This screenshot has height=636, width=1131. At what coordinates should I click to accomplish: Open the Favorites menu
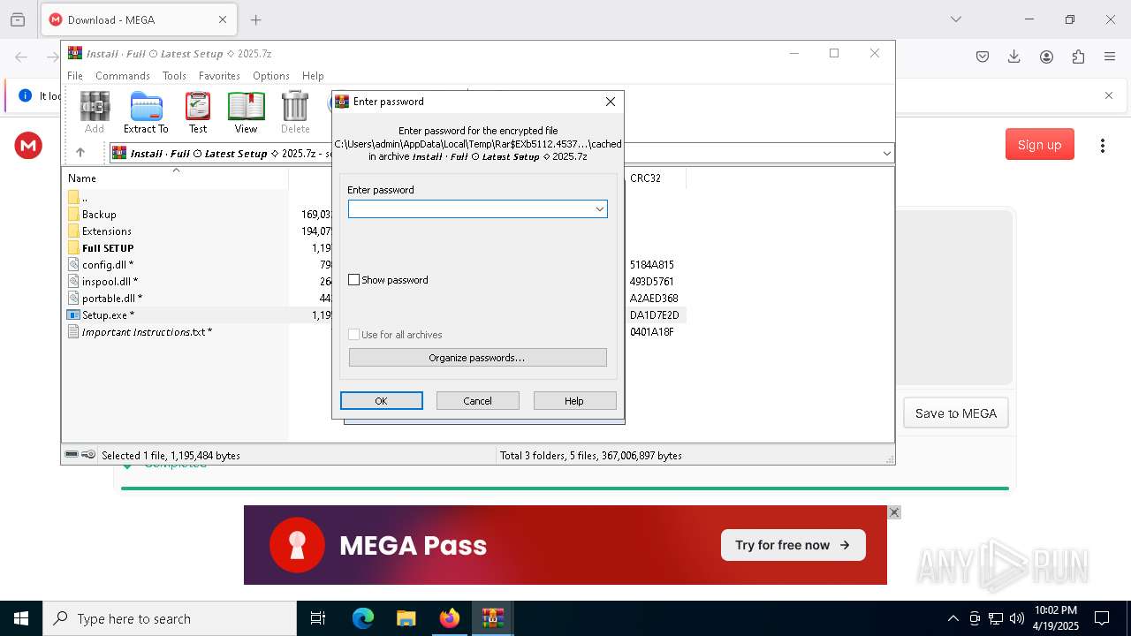219,76
